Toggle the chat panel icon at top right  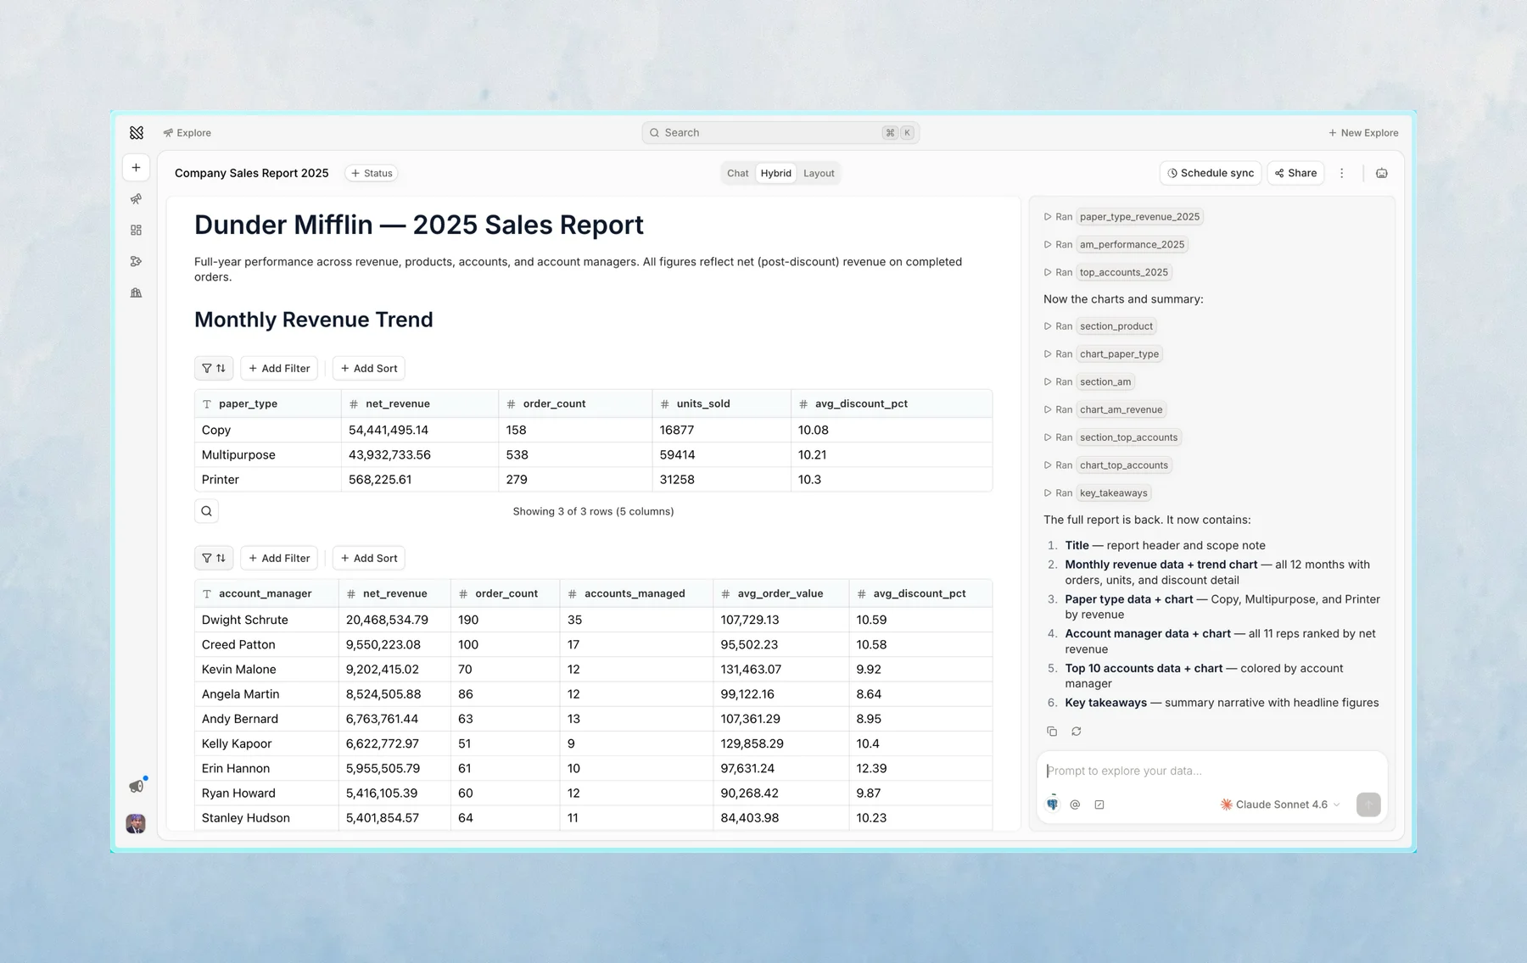1382,173
